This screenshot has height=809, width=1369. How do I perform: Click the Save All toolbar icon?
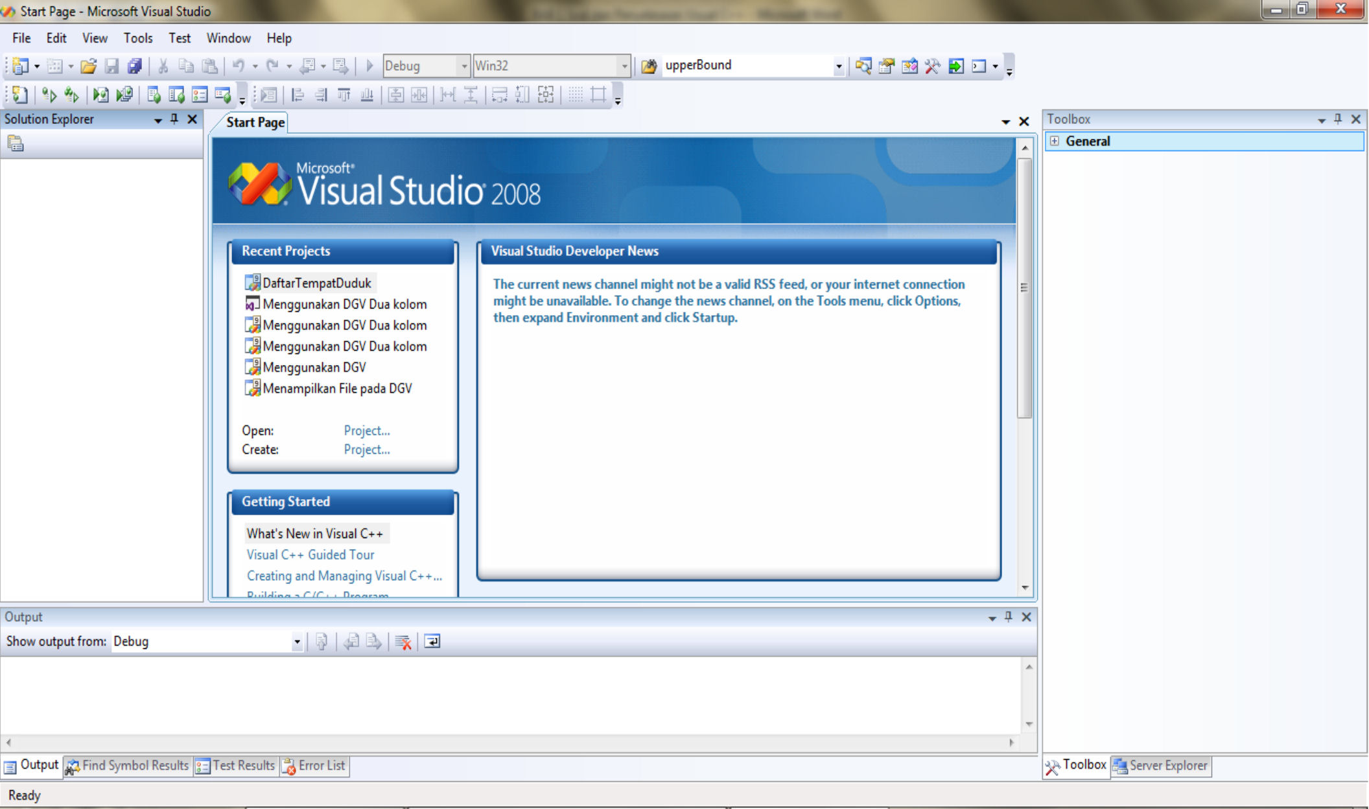pos(134,66)
